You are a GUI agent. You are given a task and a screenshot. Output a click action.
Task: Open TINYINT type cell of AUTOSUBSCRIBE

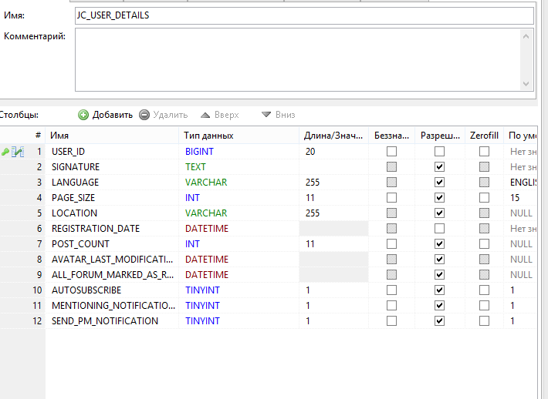(239, 290)
